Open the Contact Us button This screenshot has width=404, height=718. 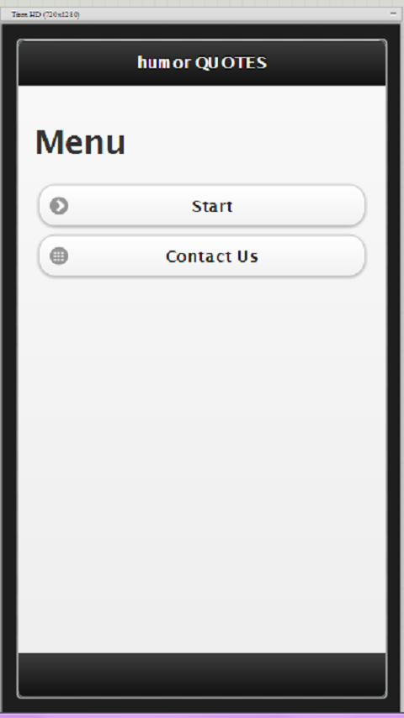pyautogui.click(x=202, y=256)
